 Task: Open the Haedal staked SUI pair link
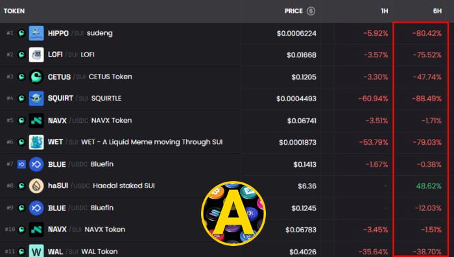click(124, 186)
